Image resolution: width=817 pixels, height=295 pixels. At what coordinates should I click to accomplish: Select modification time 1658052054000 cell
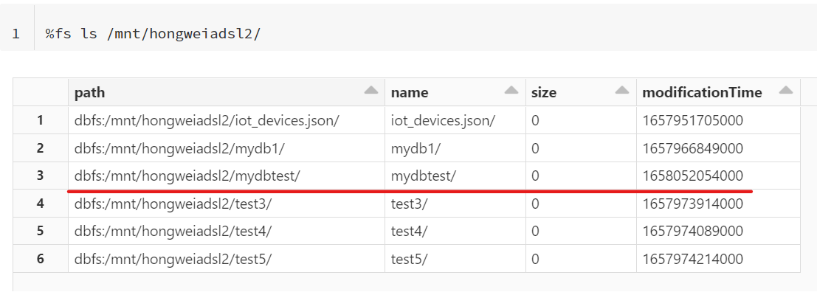tap(718, 176)
